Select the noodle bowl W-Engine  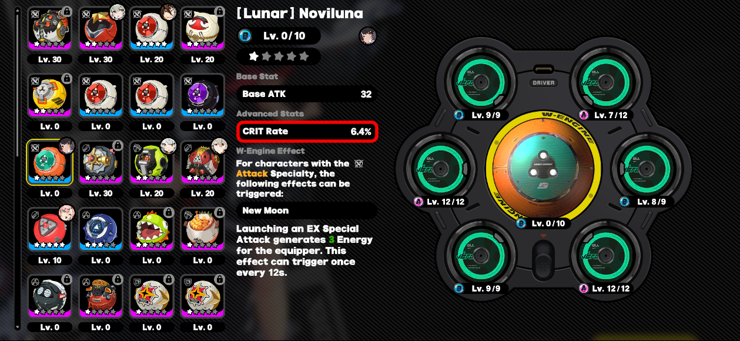click(x=203, y=230)
